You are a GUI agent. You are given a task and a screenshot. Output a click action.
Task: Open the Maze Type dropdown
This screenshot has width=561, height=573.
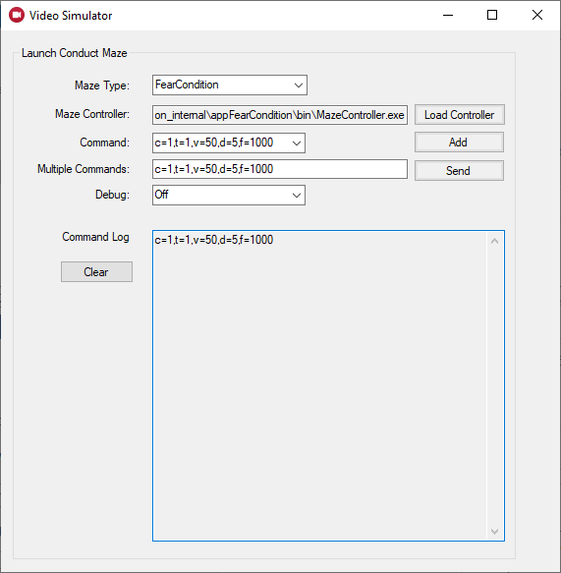229,86
